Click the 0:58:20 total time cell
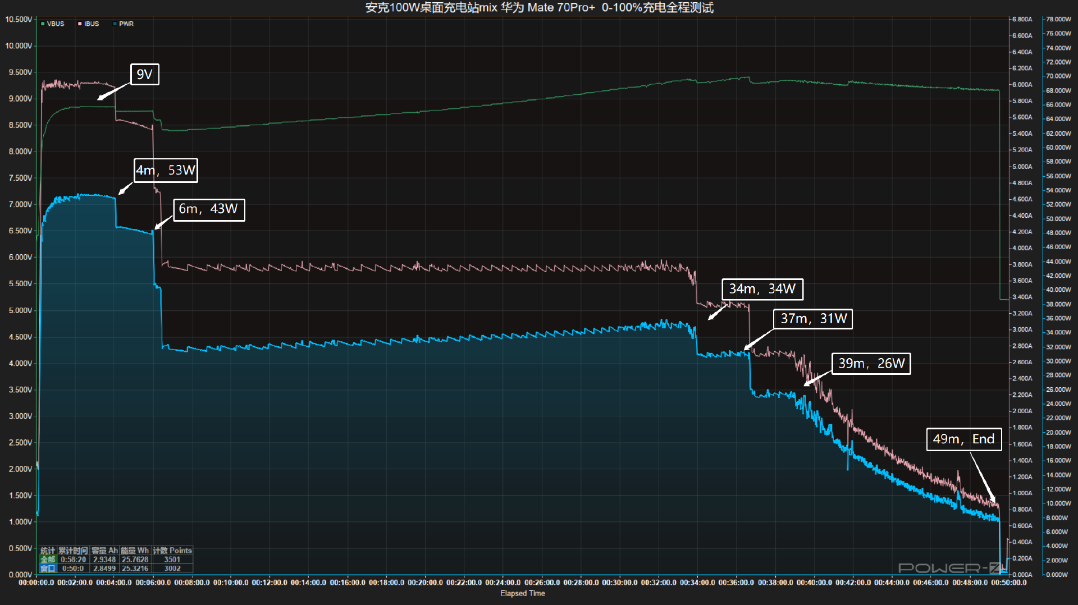The width and height of the screenshot is (1078, 605). (x=73, y=560)
